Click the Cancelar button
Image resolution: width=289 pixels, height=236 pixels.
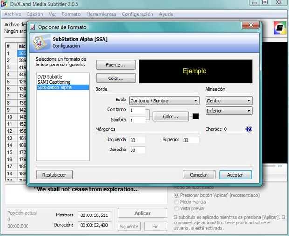(199, 175)
